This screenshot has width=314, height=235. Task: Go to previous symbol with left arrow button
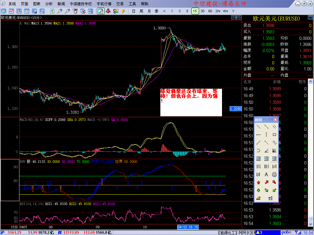coord(233,18)
